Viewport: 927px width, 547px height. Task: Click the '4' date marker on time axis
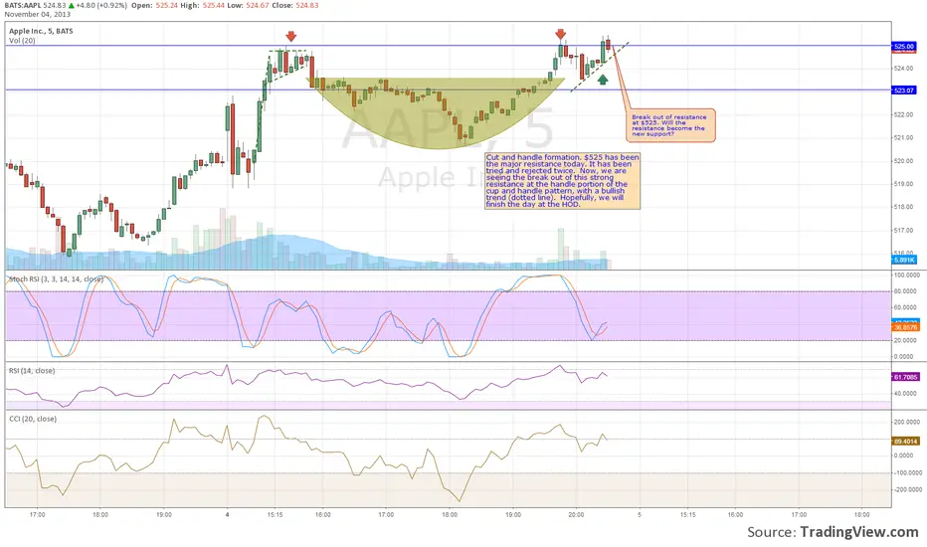point(227,514)
